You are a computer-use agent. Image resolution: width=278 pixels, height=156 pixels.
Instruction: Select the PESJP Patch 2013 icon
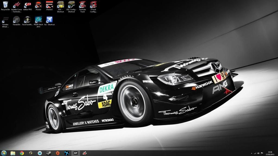coord(38,22)
